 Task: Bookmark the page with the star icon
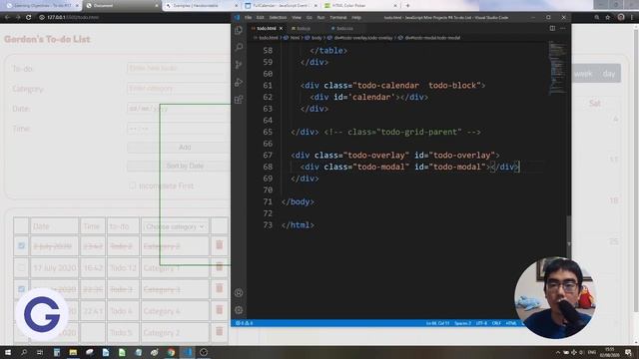[608, 17]
